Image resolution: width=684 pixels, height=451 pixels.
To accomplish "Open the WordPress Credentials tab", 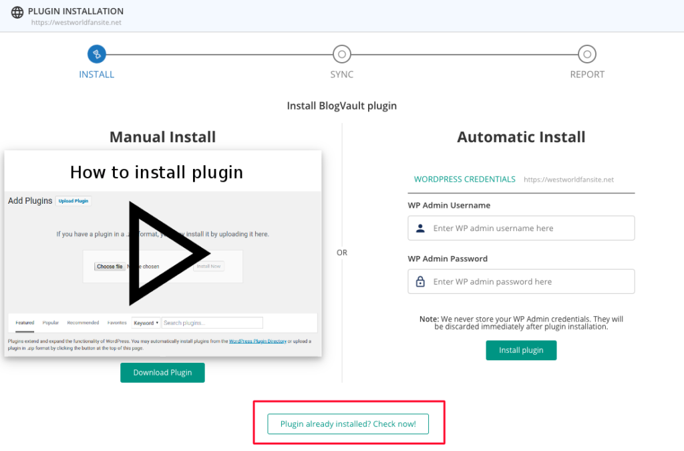I will 465,179.
